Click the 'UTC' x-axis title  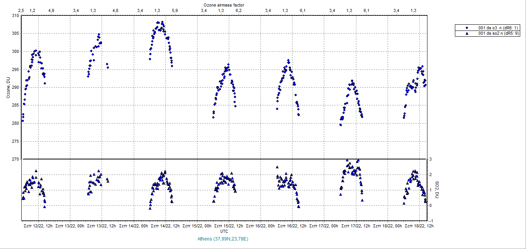tap(224, 231)
